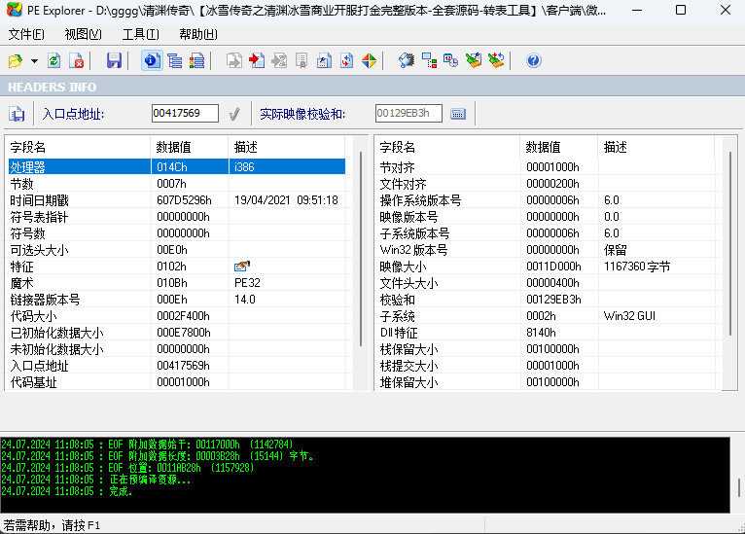Select the Headers Info toolbar icon

[x=152, y=61]
